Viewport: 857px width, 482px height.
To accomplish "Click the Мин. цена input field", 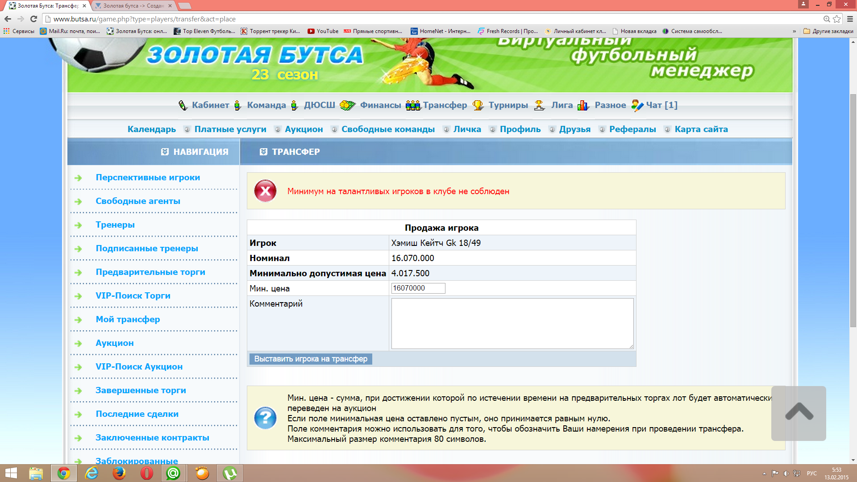I will (418, 288).
